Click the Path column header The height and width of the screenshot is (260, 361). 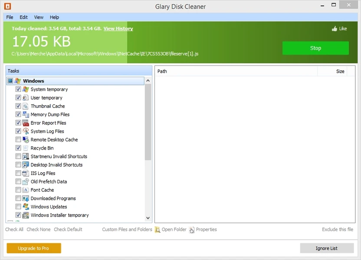click(236, 71)
